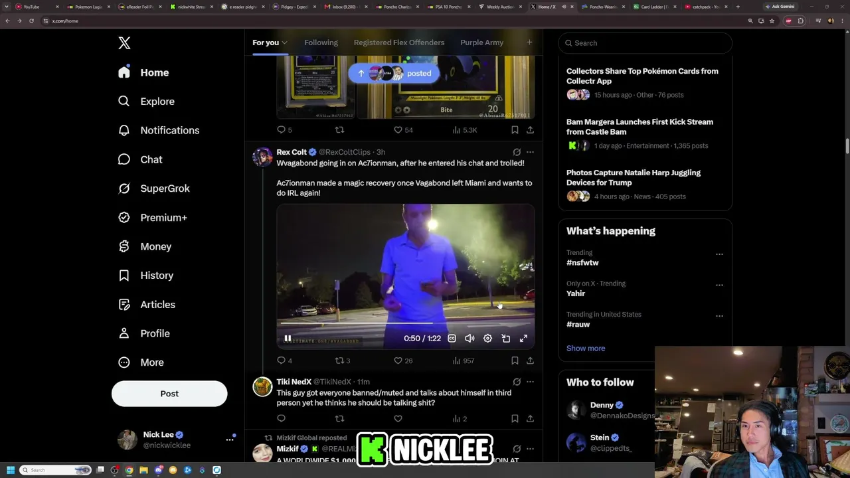Viewport: 850px width, 478px height.
Task: Open more options for #nsfwtw trend
Action: pyautogui.click(x=719, y=254)
